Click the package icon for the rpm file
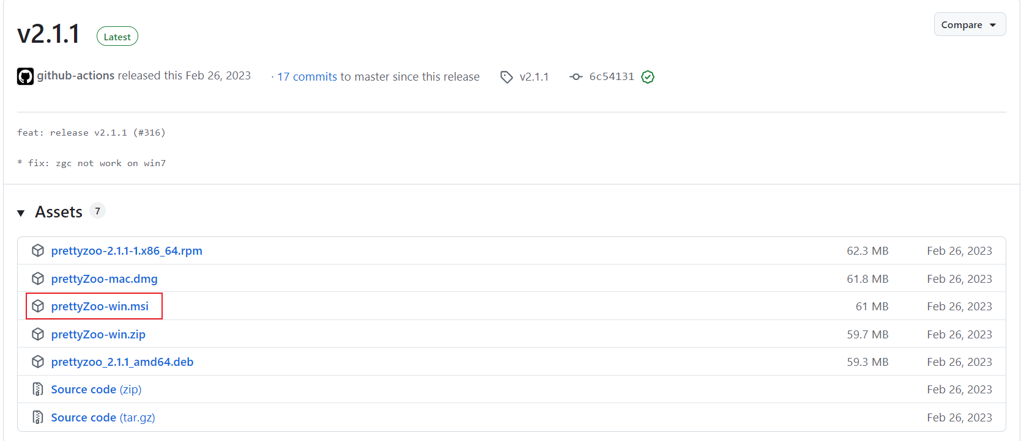 [x=38, y=250]
